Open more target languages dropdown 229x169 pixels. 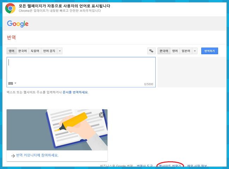[x=195, y=51]
